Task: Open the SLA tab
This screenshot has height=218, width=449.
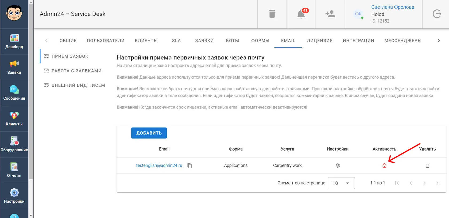Action: click(x=176, y=41)
